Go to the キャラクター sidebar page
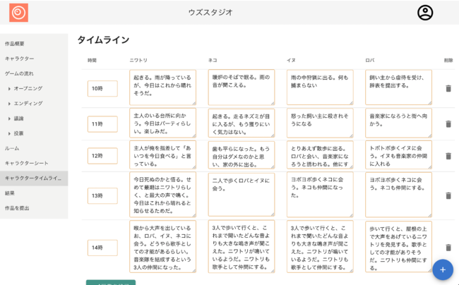Screen dimensions: 459x285 pos(19,58)
